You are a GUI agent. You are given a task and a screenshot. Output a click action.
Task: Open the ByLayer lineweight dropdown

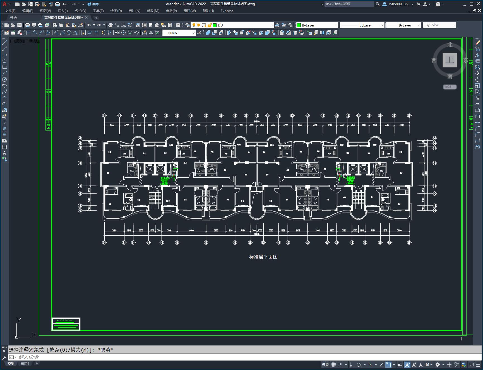419,25
